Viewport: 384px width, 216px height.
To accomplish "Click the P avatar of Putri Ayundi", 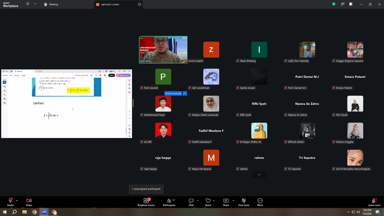I will pyautogui.click(x=163, y=77).
